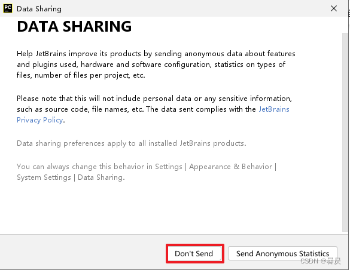Screen dimensions: 350x270
Task: Click the 'Data Sharing' window title text
Action: click(39, 9)
